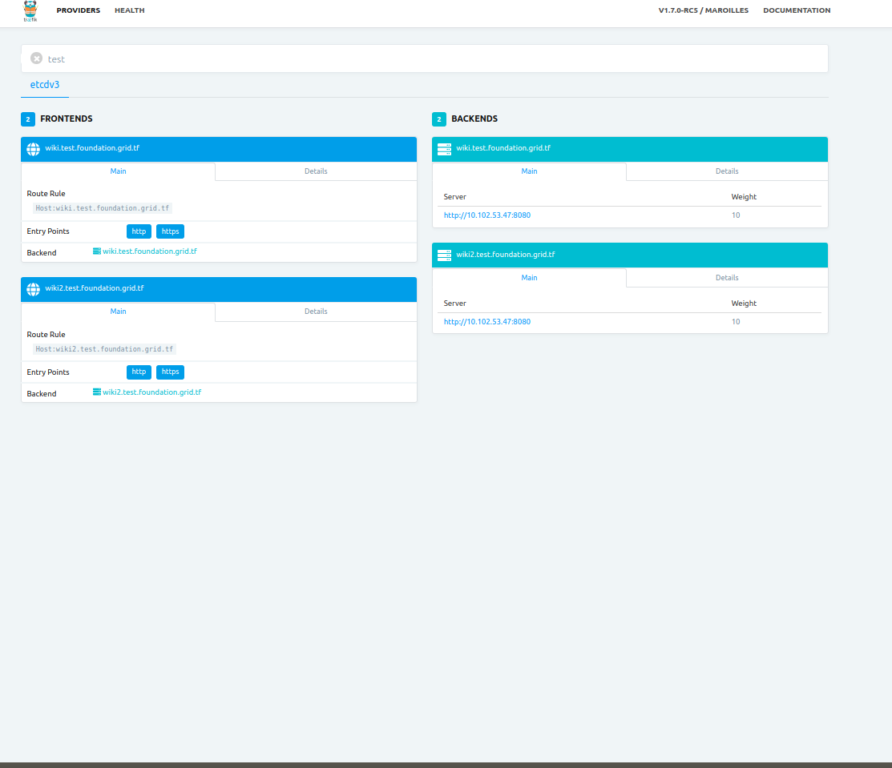Open the Health page

point(130,10)
